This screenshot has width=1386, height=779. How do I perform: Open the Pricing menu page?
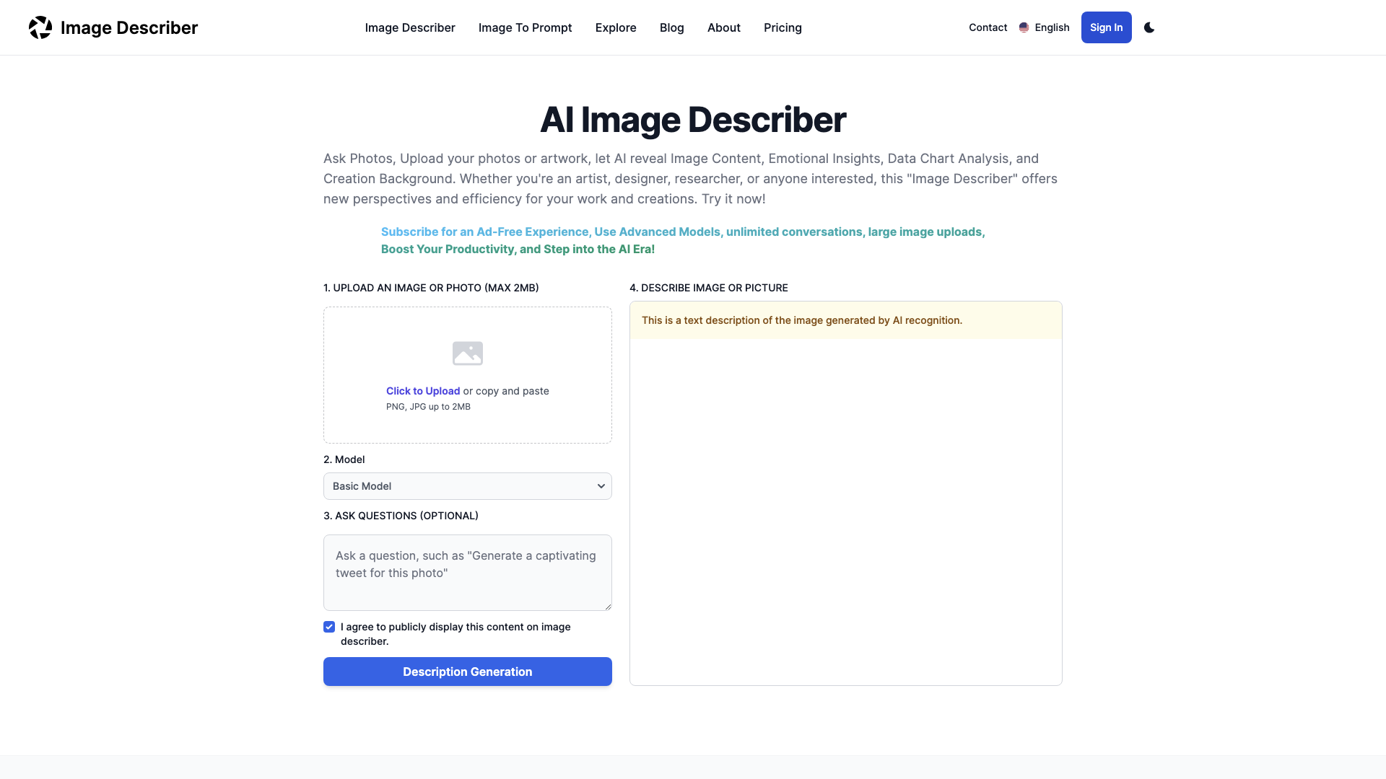pos(783,27)
